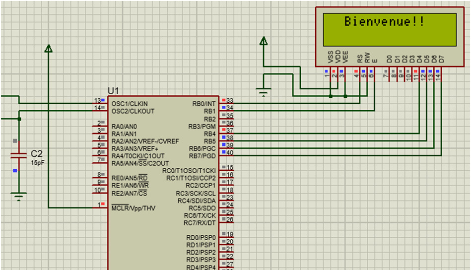The image size is (471, 271).
Task: Click the LCD VSS pin 1
Action: click(327, 73)
